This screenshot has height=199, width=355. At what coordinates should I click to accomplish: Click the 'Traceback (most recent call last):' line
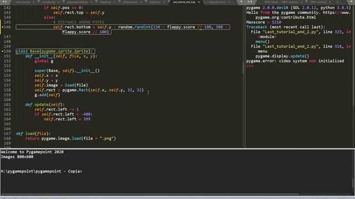286,27
